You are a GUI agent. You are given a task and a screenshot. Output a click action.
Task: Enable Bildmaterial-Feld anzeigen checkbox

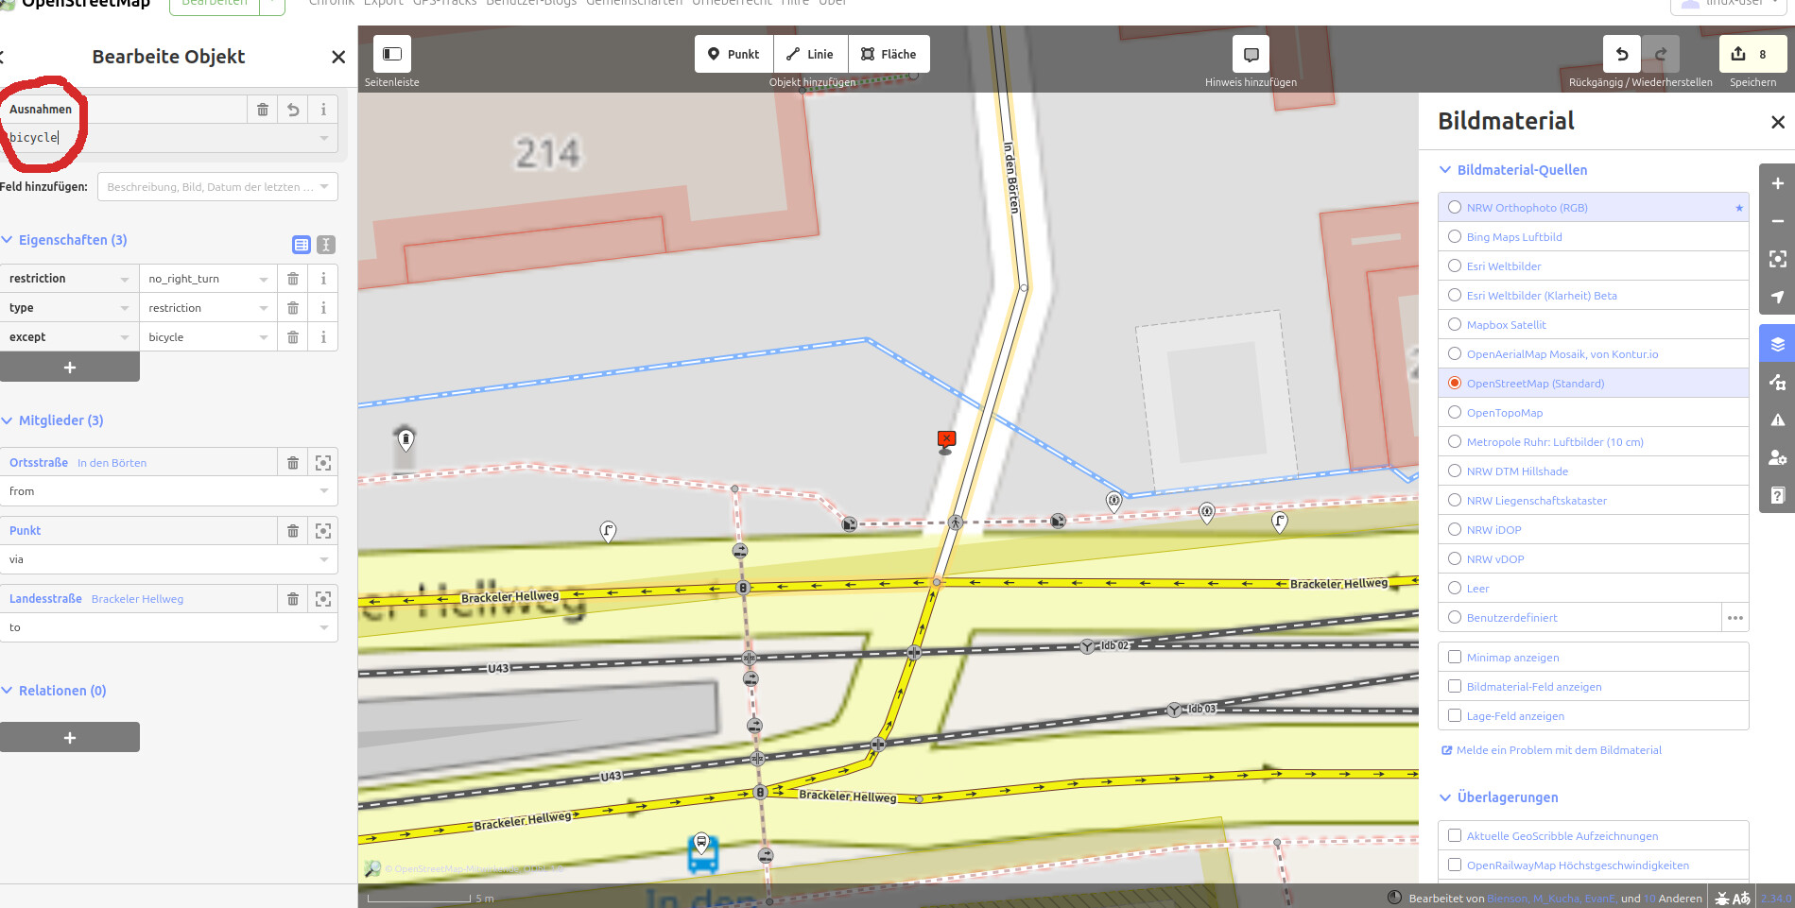pyautogui.click(x=1455, y=687)
